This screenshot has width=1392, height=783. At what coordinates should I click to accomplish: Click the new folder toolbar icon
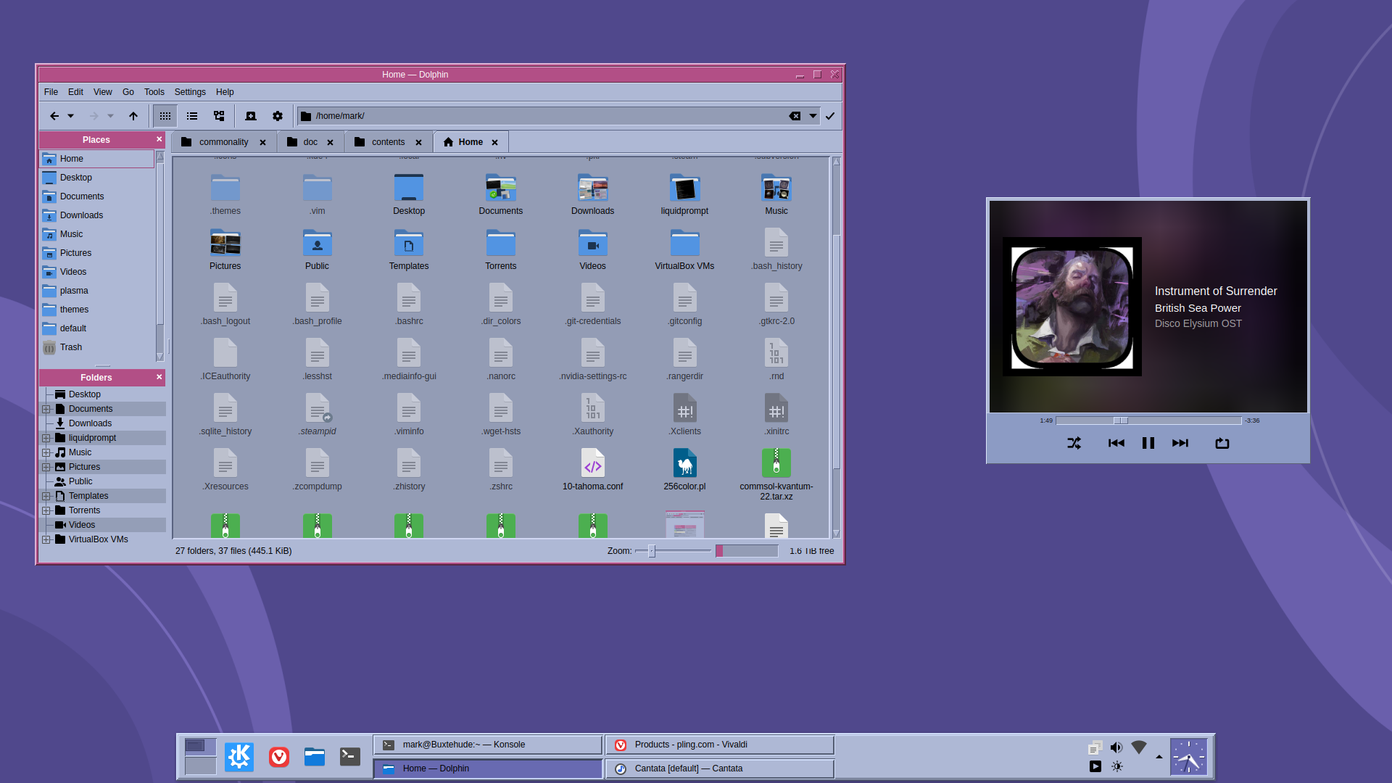point(251,116)
